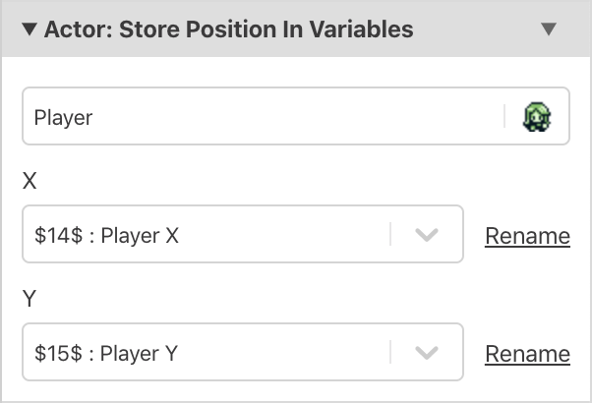Click the Player sprite icon
This screenshot has width=592, height=403.
(537, 118)
